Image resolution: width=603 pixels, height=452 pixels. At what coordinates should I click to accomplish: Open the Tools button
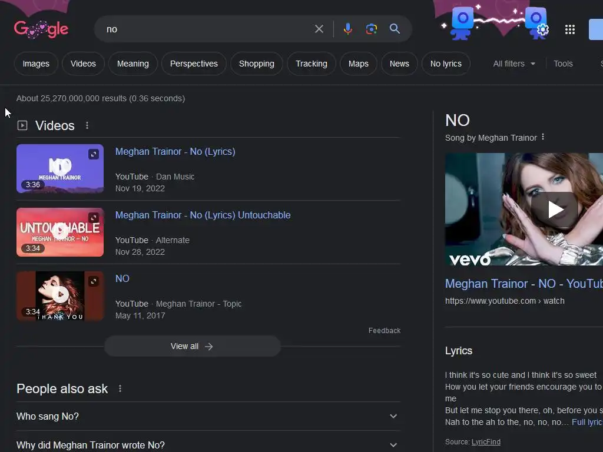tap(563, 64)
